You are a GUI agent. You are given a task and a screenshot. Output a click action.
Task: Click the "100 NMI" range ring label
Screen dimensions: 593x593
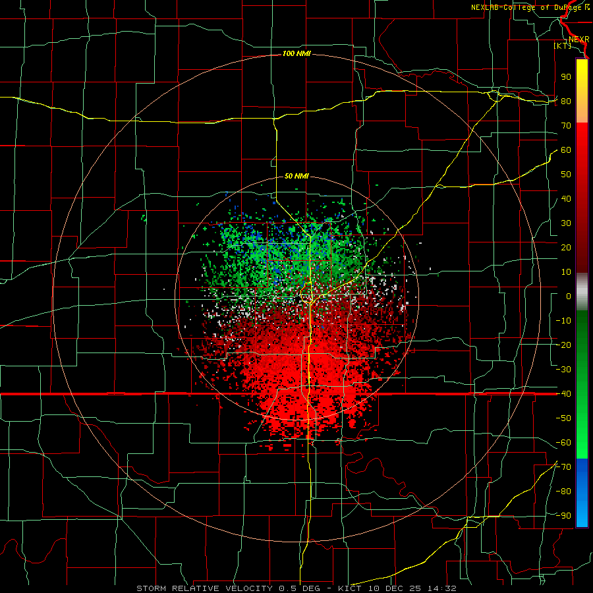(296, 54)
